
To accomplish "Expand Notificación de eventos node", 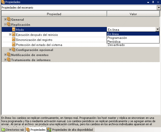I will click(5, 55).
